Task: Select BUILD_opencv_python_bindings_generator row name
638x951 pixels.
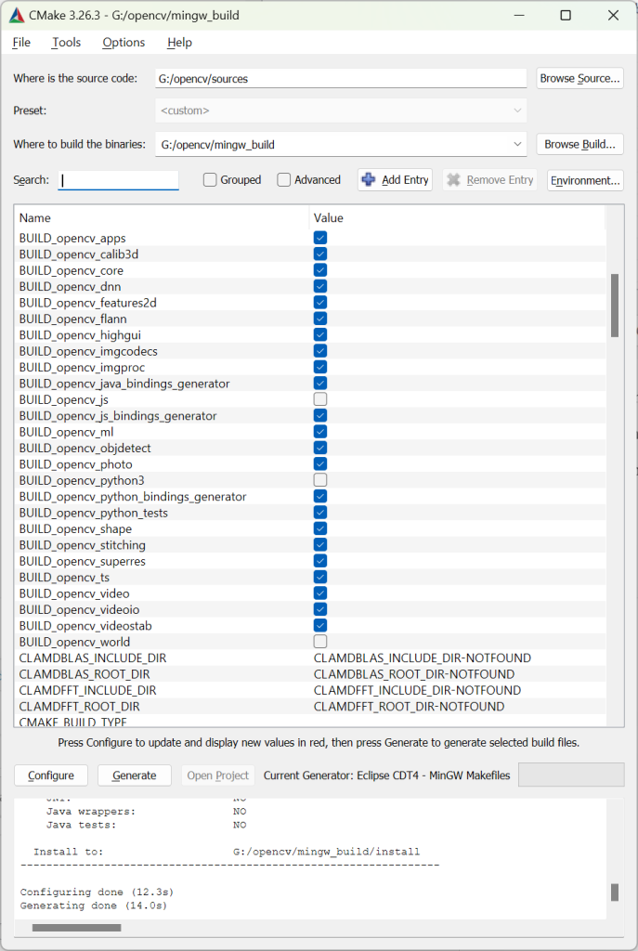Action: (x=133, y=496)
